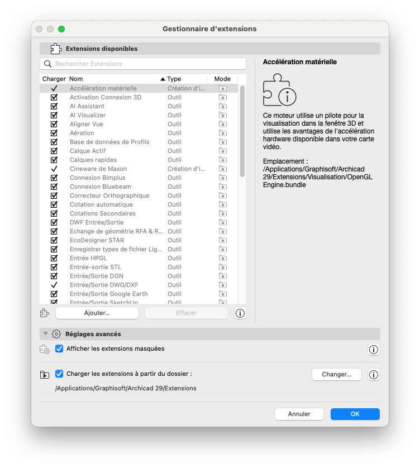Select the Connexion Bluebeam row
Screen dimensions: 420x468
click(x=139, y=187)
